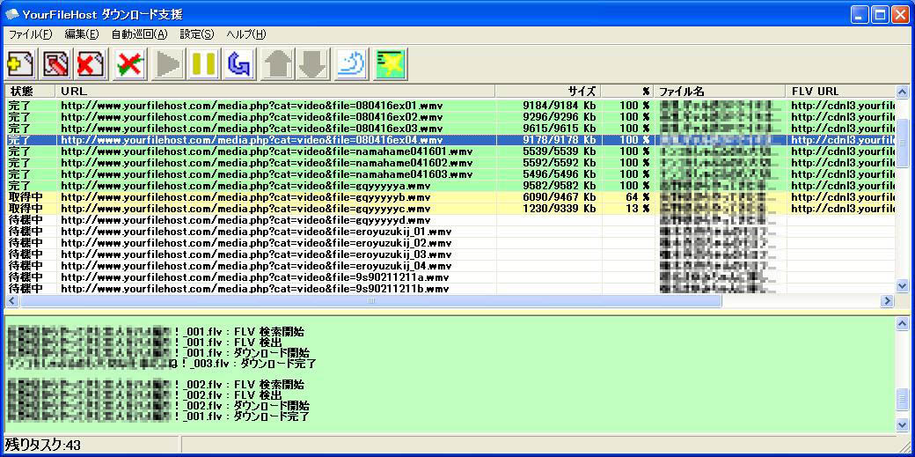This screenshot has width=915, height=457.
Task: Click the move task up arrow
Action: [x=279, y=63]
